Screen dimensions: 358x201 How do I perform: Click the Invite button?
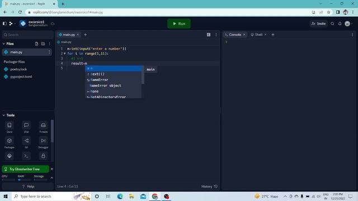pos(318,23)
